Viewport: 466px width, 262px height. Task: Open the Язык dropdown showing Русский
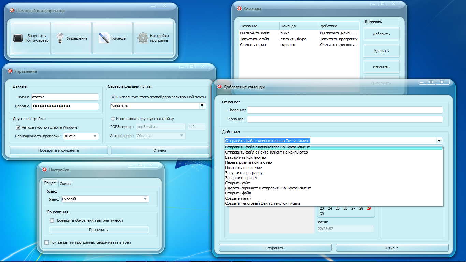[145, 199]
